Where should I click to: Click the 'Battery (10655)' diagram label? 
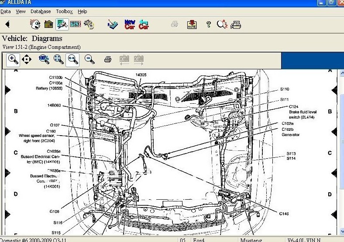49,88
